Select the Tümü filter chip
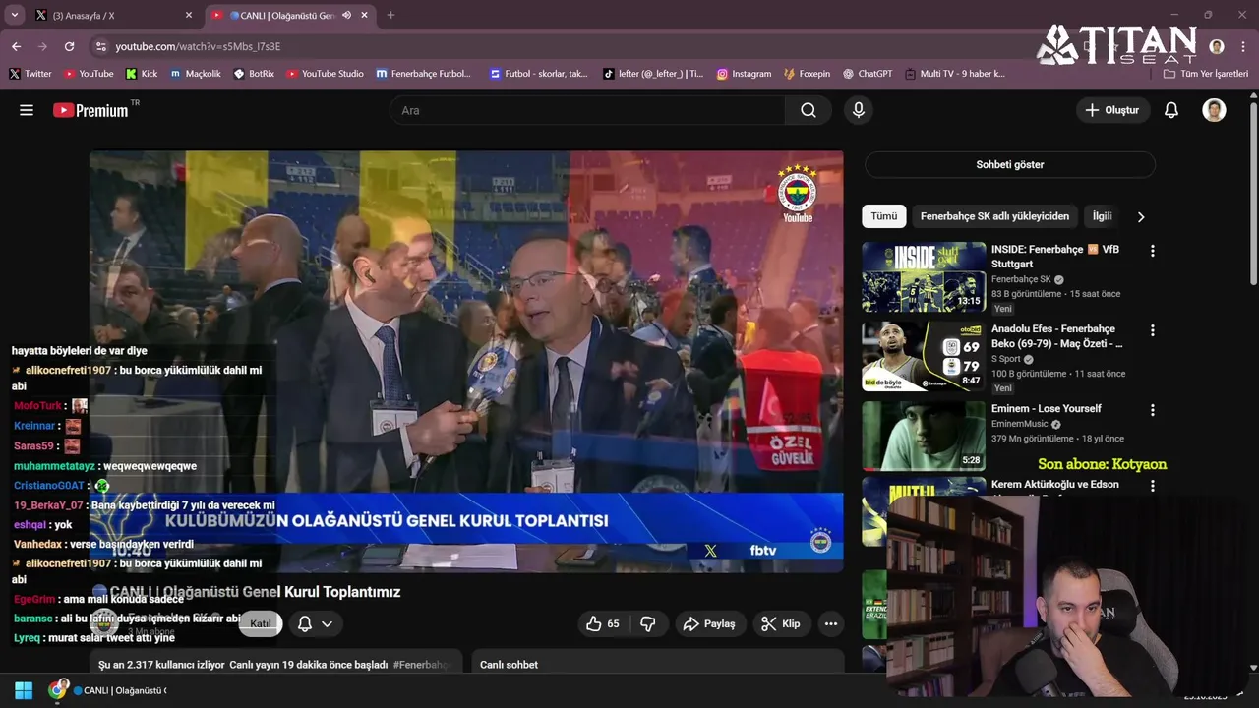 click(883, 216)
